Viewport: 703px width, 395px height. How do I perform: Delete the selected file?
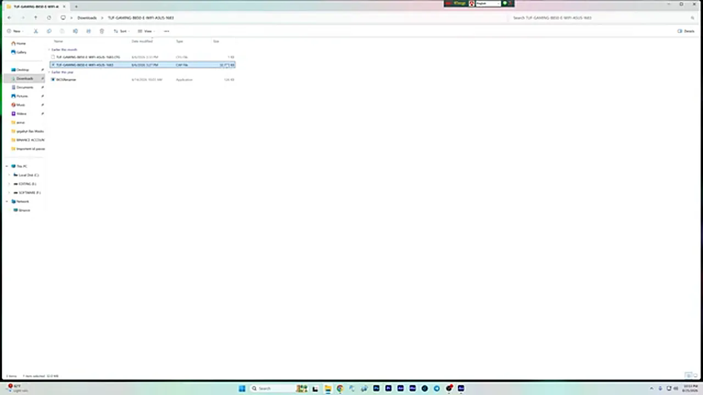click(x=102, y=31)
